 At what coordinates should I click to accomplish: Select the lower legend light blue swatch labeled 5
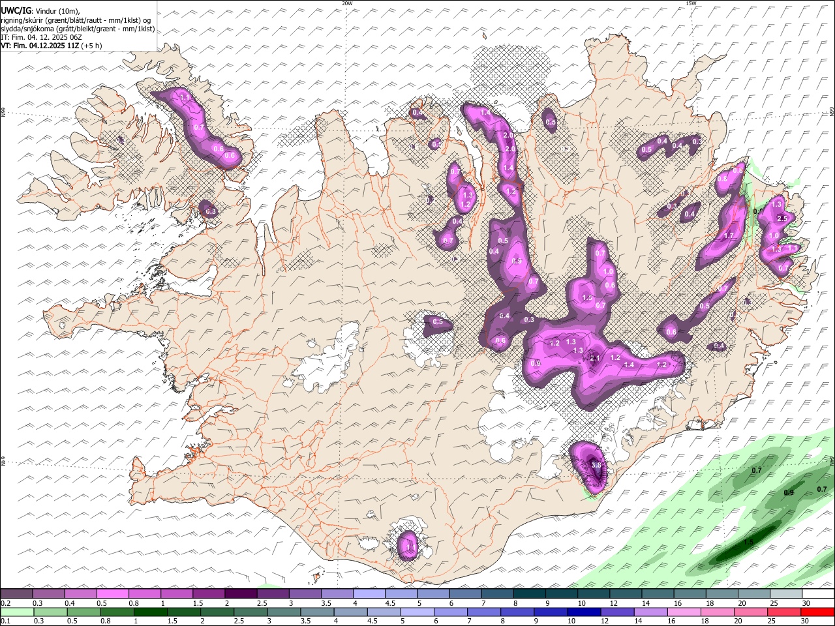tap(417, 612)
